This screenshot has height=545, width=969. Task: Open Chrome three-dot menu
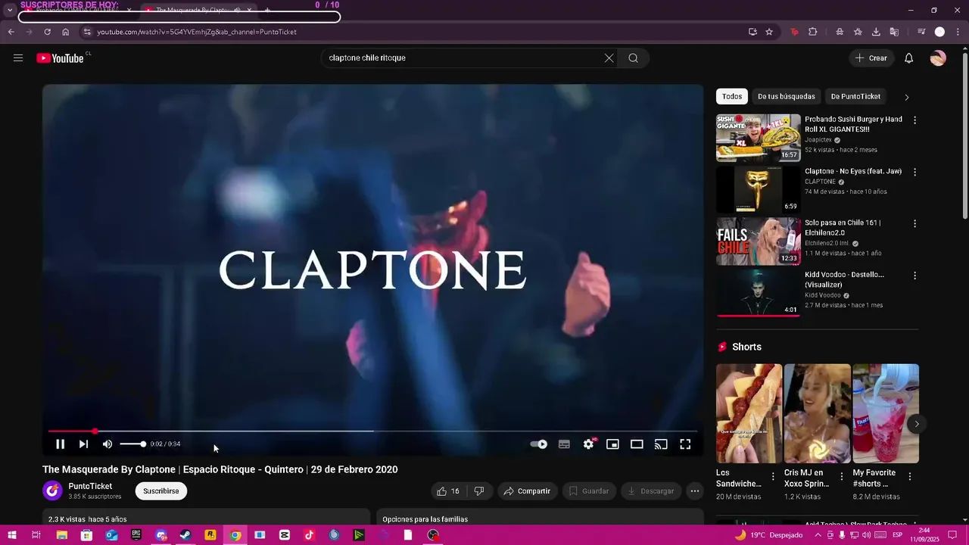pyautogui.click(x=957, y=32)
